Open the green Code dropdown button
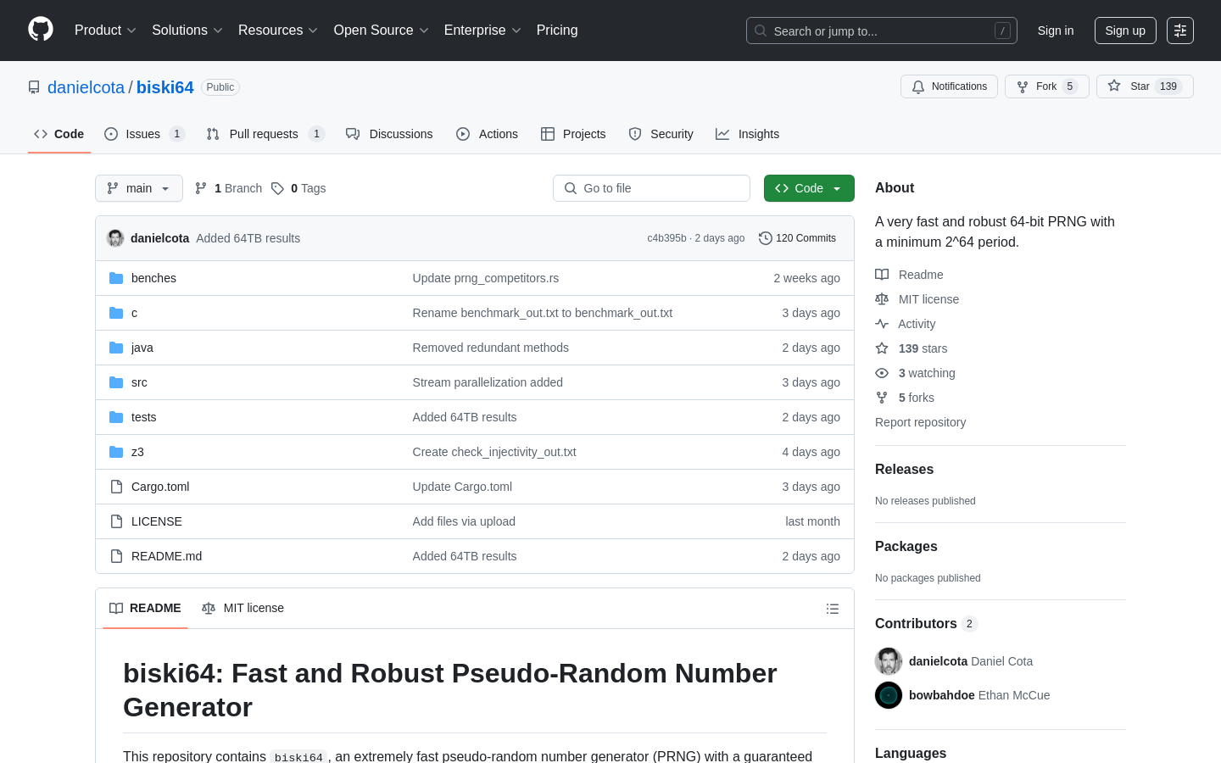This screenshot has width=1221, height=763. (x=809, y=188)
